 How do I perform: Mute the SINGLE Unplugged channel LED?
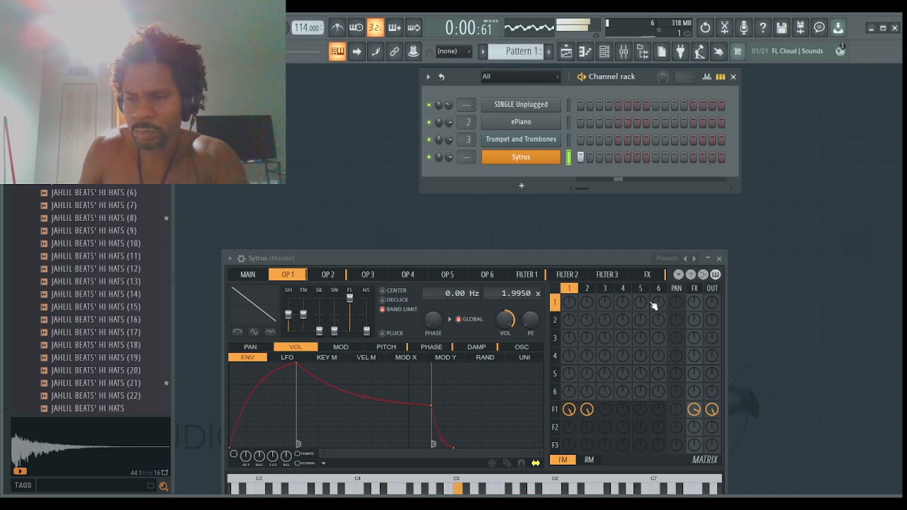[429, 105]
